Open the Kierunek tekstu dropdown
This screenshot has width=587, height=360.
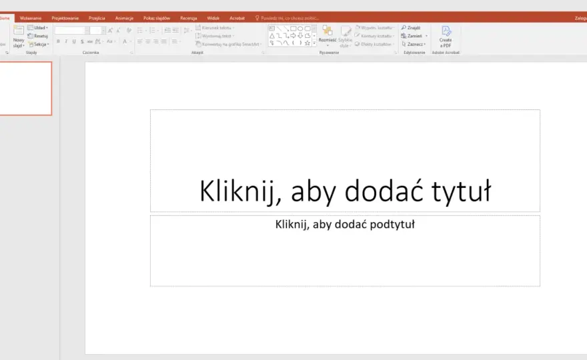point(215,28)
